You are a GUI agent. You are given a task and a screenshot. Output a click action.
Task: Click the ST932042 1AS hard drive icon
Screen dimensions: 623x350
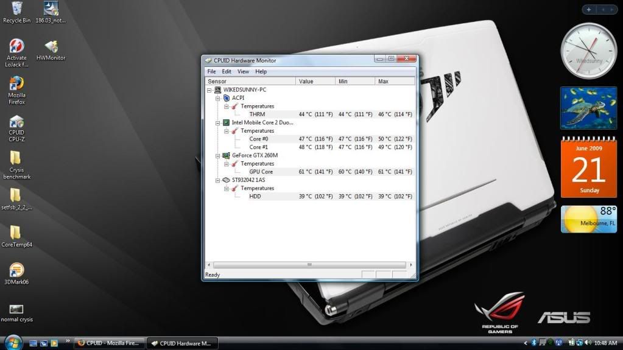pos(226,180)
